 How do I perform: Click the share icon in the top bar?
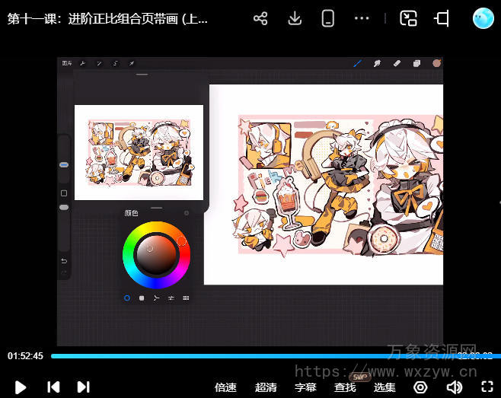[x=260, y=18]
